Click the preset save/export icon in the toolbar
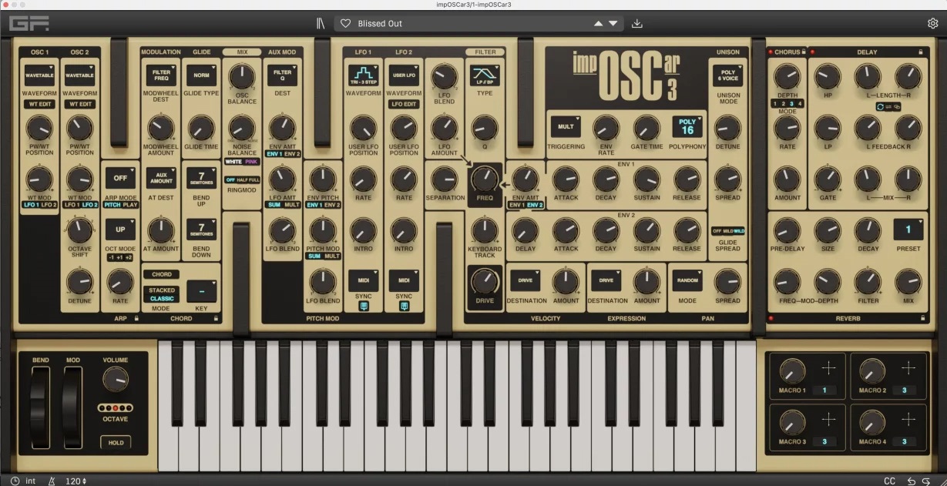This screenshot has height=486, width=947. [636, 23]
